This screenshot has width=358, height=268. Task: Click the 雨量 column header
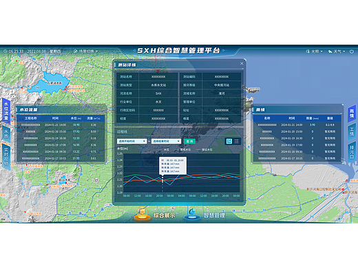[313, 118]
